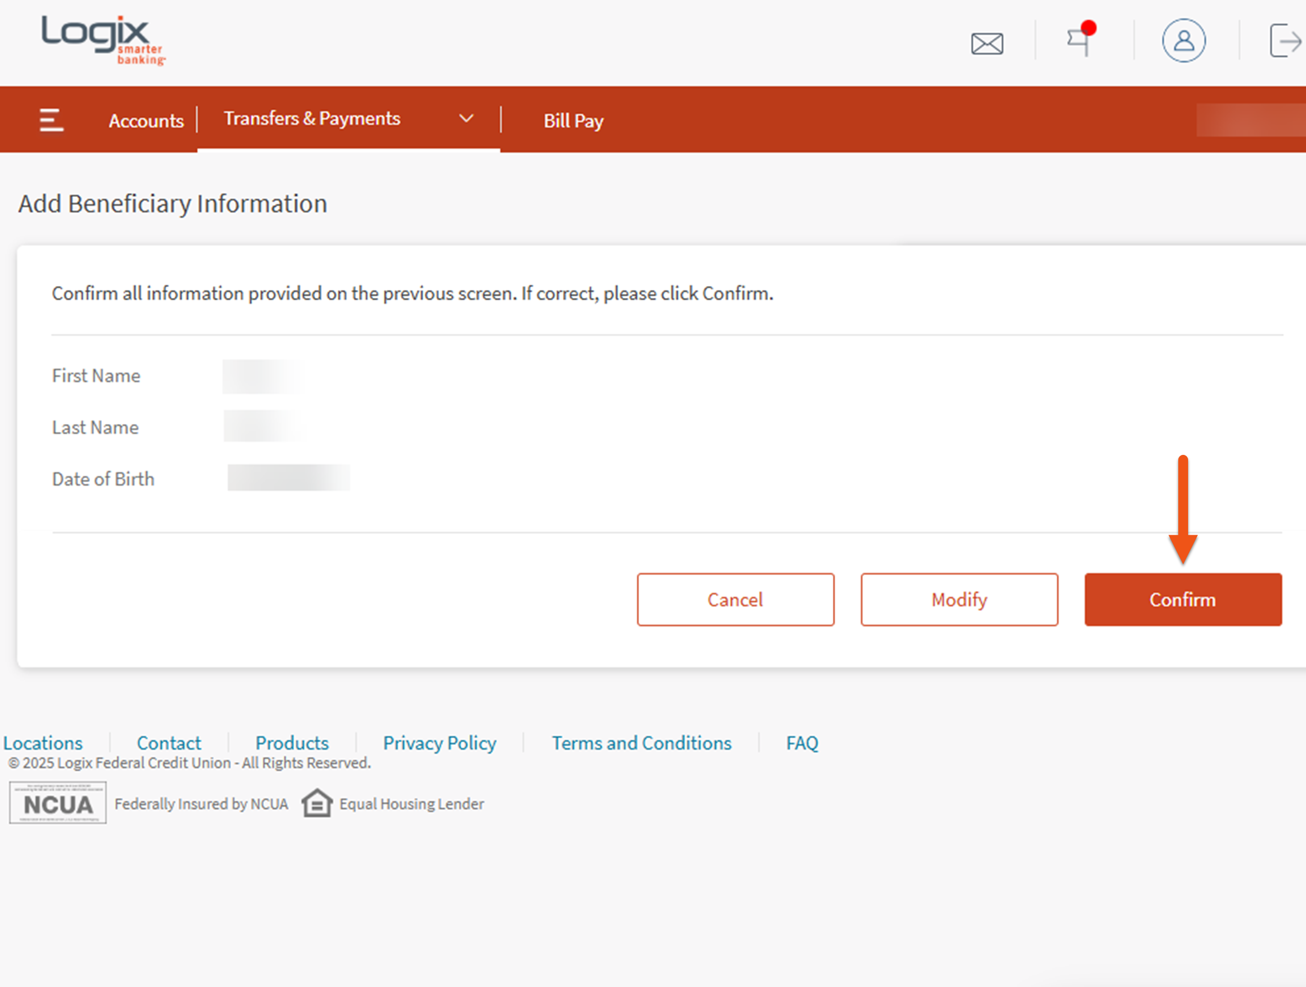Click the Modify button
Screen dimensions: 1306x987
[959, 600]
